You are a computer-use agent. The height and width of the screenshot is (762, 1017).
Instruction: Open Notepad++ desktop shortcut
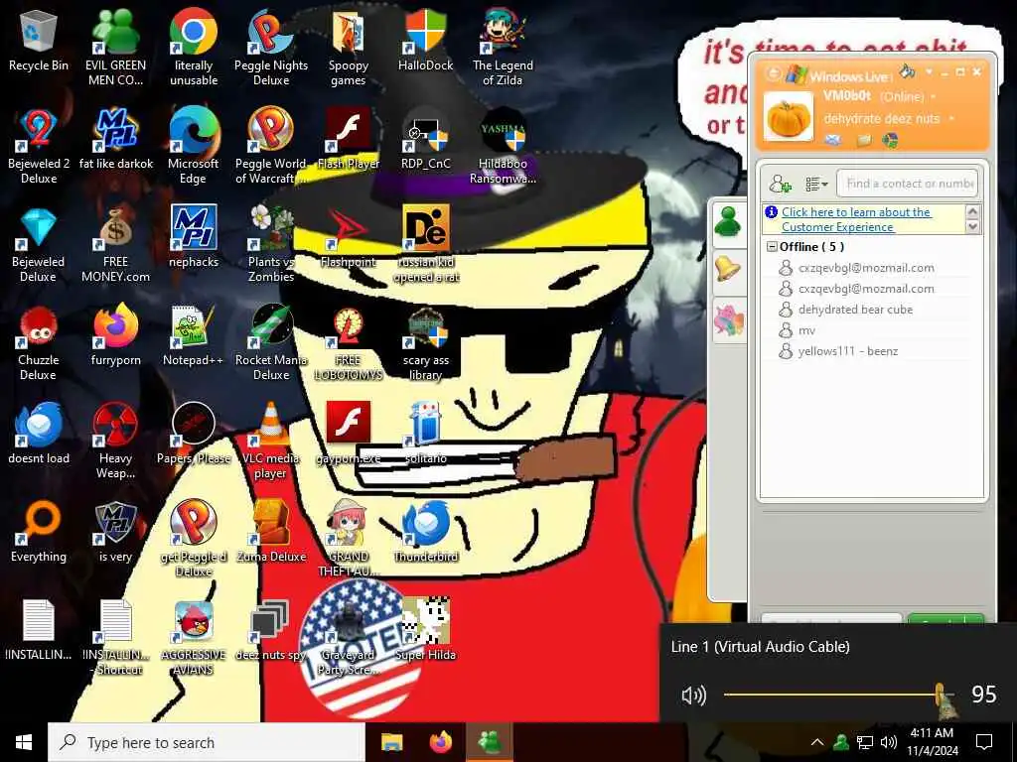point(194,335)
